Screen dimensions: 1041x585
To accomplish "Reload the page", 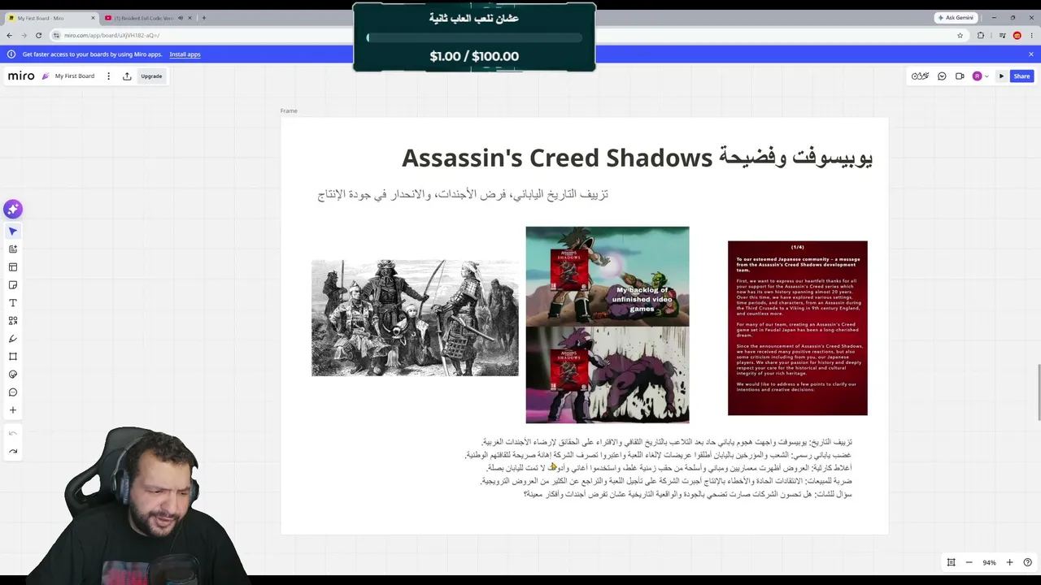I will tap(38, 36).
